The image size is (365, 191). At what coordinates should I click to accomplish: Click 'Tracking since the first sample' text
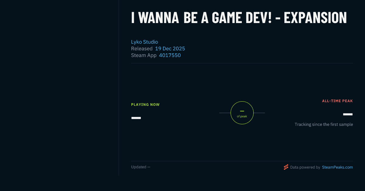pos(324,124)
